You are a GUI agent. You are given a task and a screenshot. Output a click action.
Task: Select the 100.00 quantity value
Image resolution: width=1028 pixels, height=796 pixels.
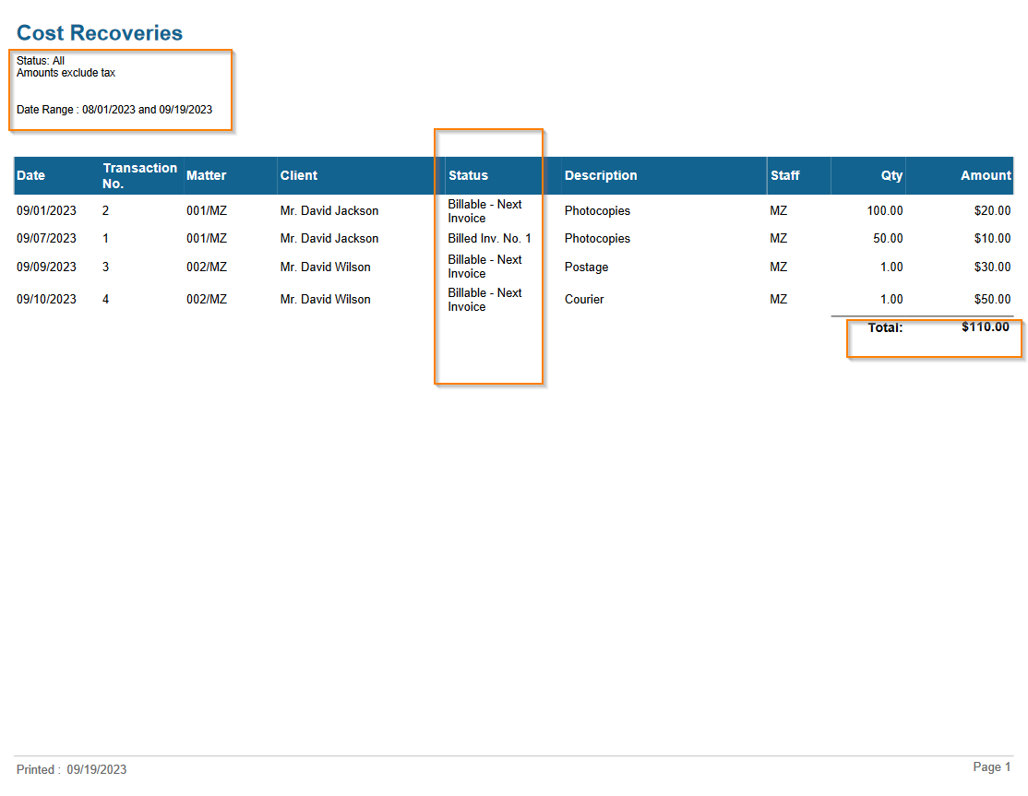(x=884, y=211)
